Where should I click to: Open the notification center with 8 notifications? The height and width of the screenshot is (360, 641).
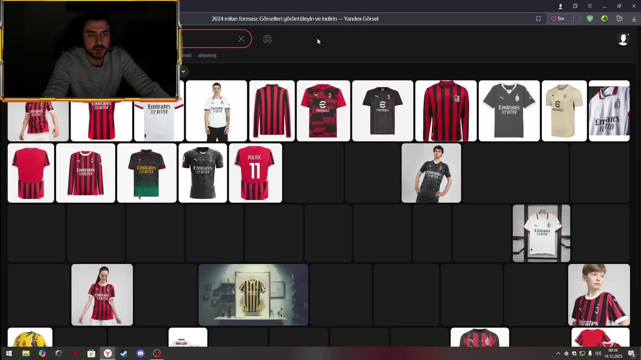point(631,353)
